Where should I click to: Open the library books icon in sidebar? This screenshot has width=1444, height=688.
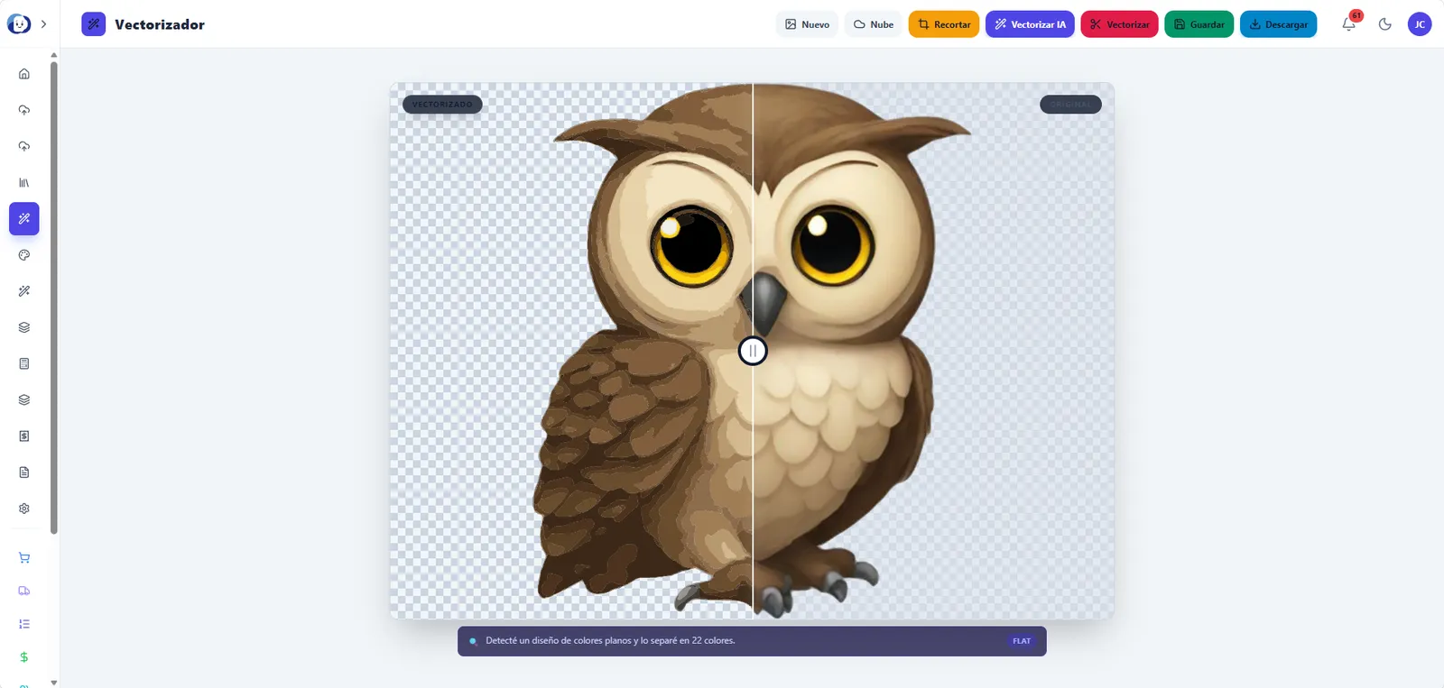pos(24,182)
